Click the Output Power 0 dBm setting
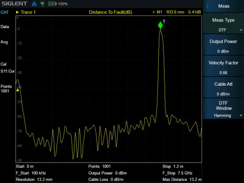The width and height of the screenshot is (244, 183). 223,46
